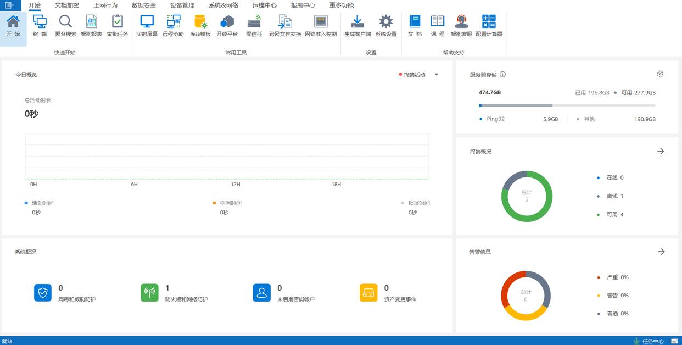Image resolution: width=682 pixels, height=345 pixels.
Task: Open the application menu button at top-left
Action: pyautogui.click(x=10, y=5)
